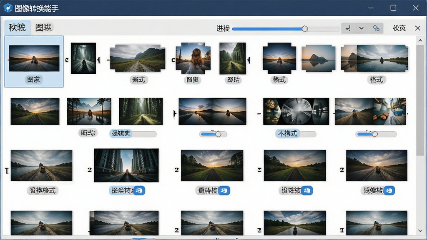Click the blue icon under the last third-row thumbnail
The height and width of the screenshot is (240, 427).
389,190
